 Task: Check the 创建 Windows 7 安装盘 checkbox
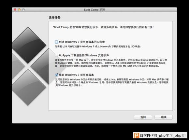56,42
